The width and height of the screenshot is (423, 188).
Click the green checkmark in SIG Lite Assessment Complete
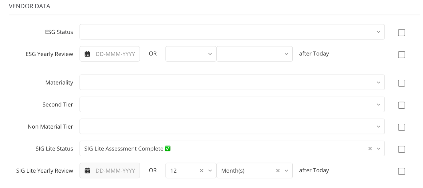click(x=167, y=148)
